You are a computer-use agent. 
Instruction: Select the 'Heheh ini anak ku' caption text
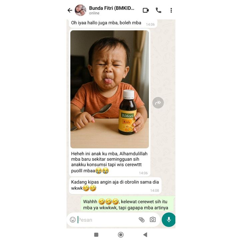[x=109, y=162]
